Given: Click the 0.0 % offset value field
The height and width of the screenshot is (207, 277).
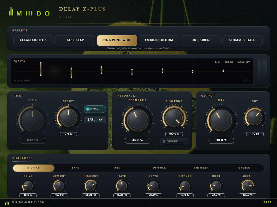Looking at the screenshot, I should coord(68,134).
